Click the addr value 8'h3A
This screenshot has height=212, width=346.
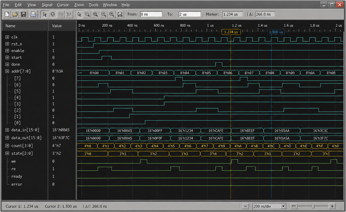[x=57, y=71]
